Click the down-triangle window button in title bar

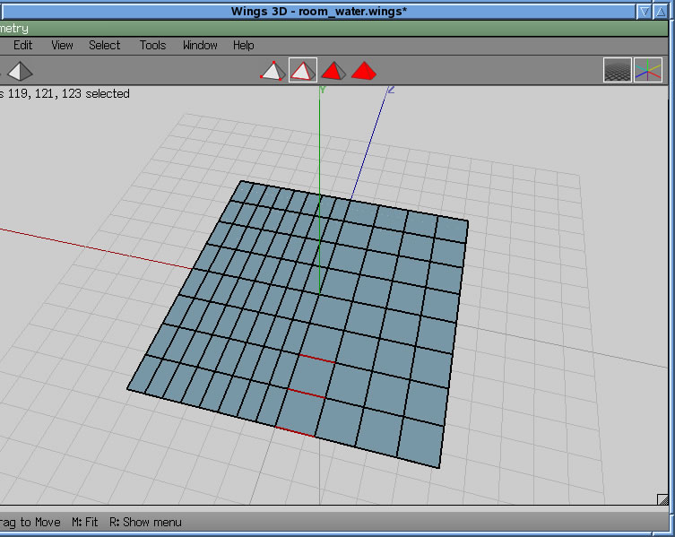(645, 12)
